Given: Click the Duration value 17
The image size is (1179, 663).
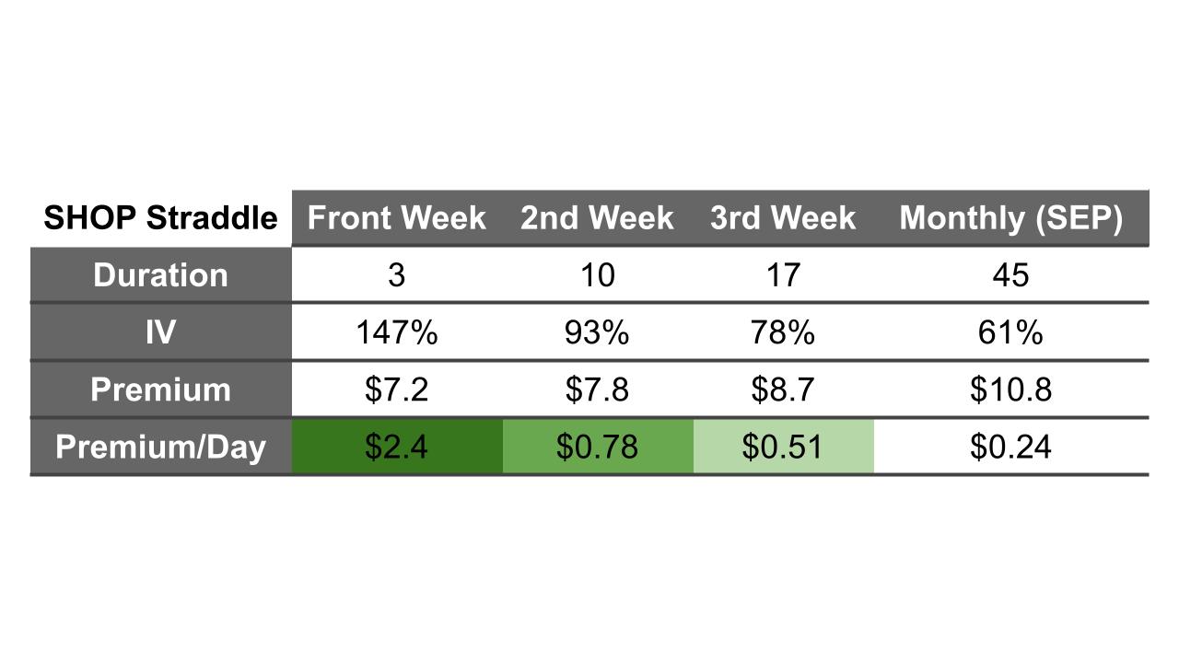Looking at the screenshot, I should (783, 275).
